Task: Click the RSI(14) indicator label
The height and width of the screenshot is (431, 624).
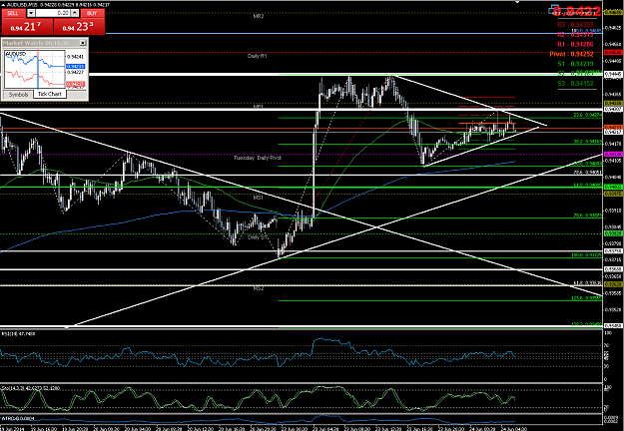Action: pos(18,334)
